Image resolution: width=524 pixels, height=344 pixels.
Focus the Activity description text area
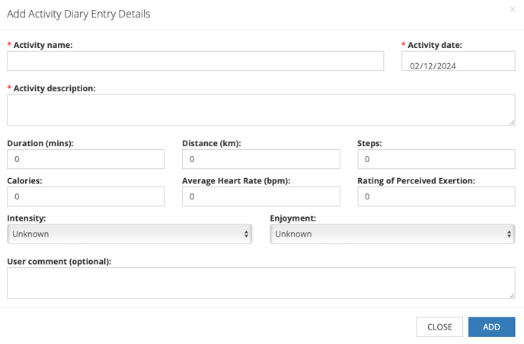pyautogui.click(x=260, y=110)
